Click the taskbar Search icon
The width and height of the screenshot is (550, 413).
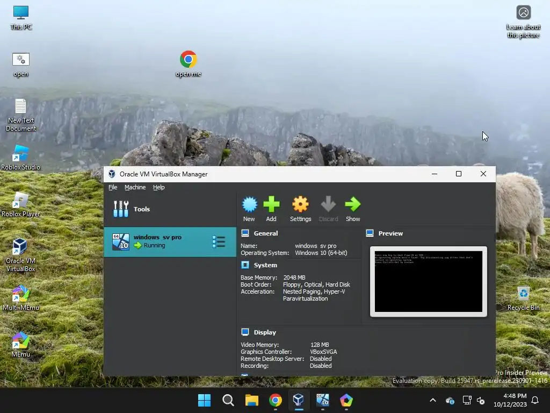click(x=228, y=400)
